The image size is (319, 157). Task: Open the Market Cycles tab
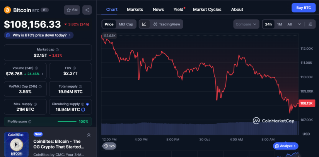(x=207, y=9)
